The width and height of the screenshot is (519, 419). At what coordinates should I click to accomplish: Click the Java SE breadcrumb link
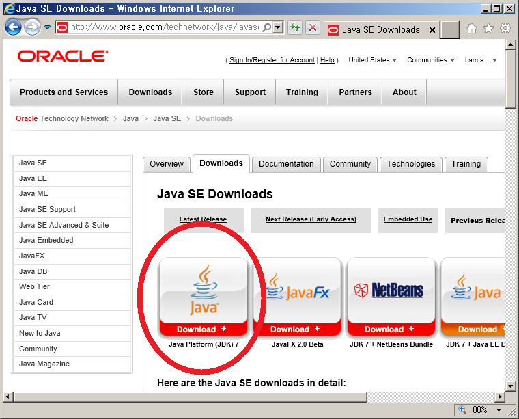pyautogui.click(x=167, y=118)
